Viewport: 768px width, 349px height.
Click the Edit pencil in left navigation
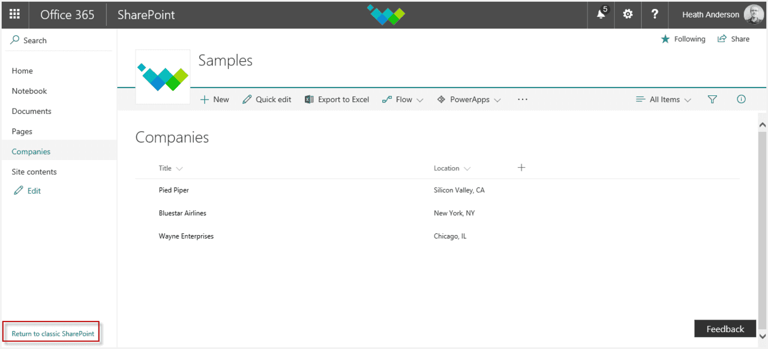pos(19,191)
